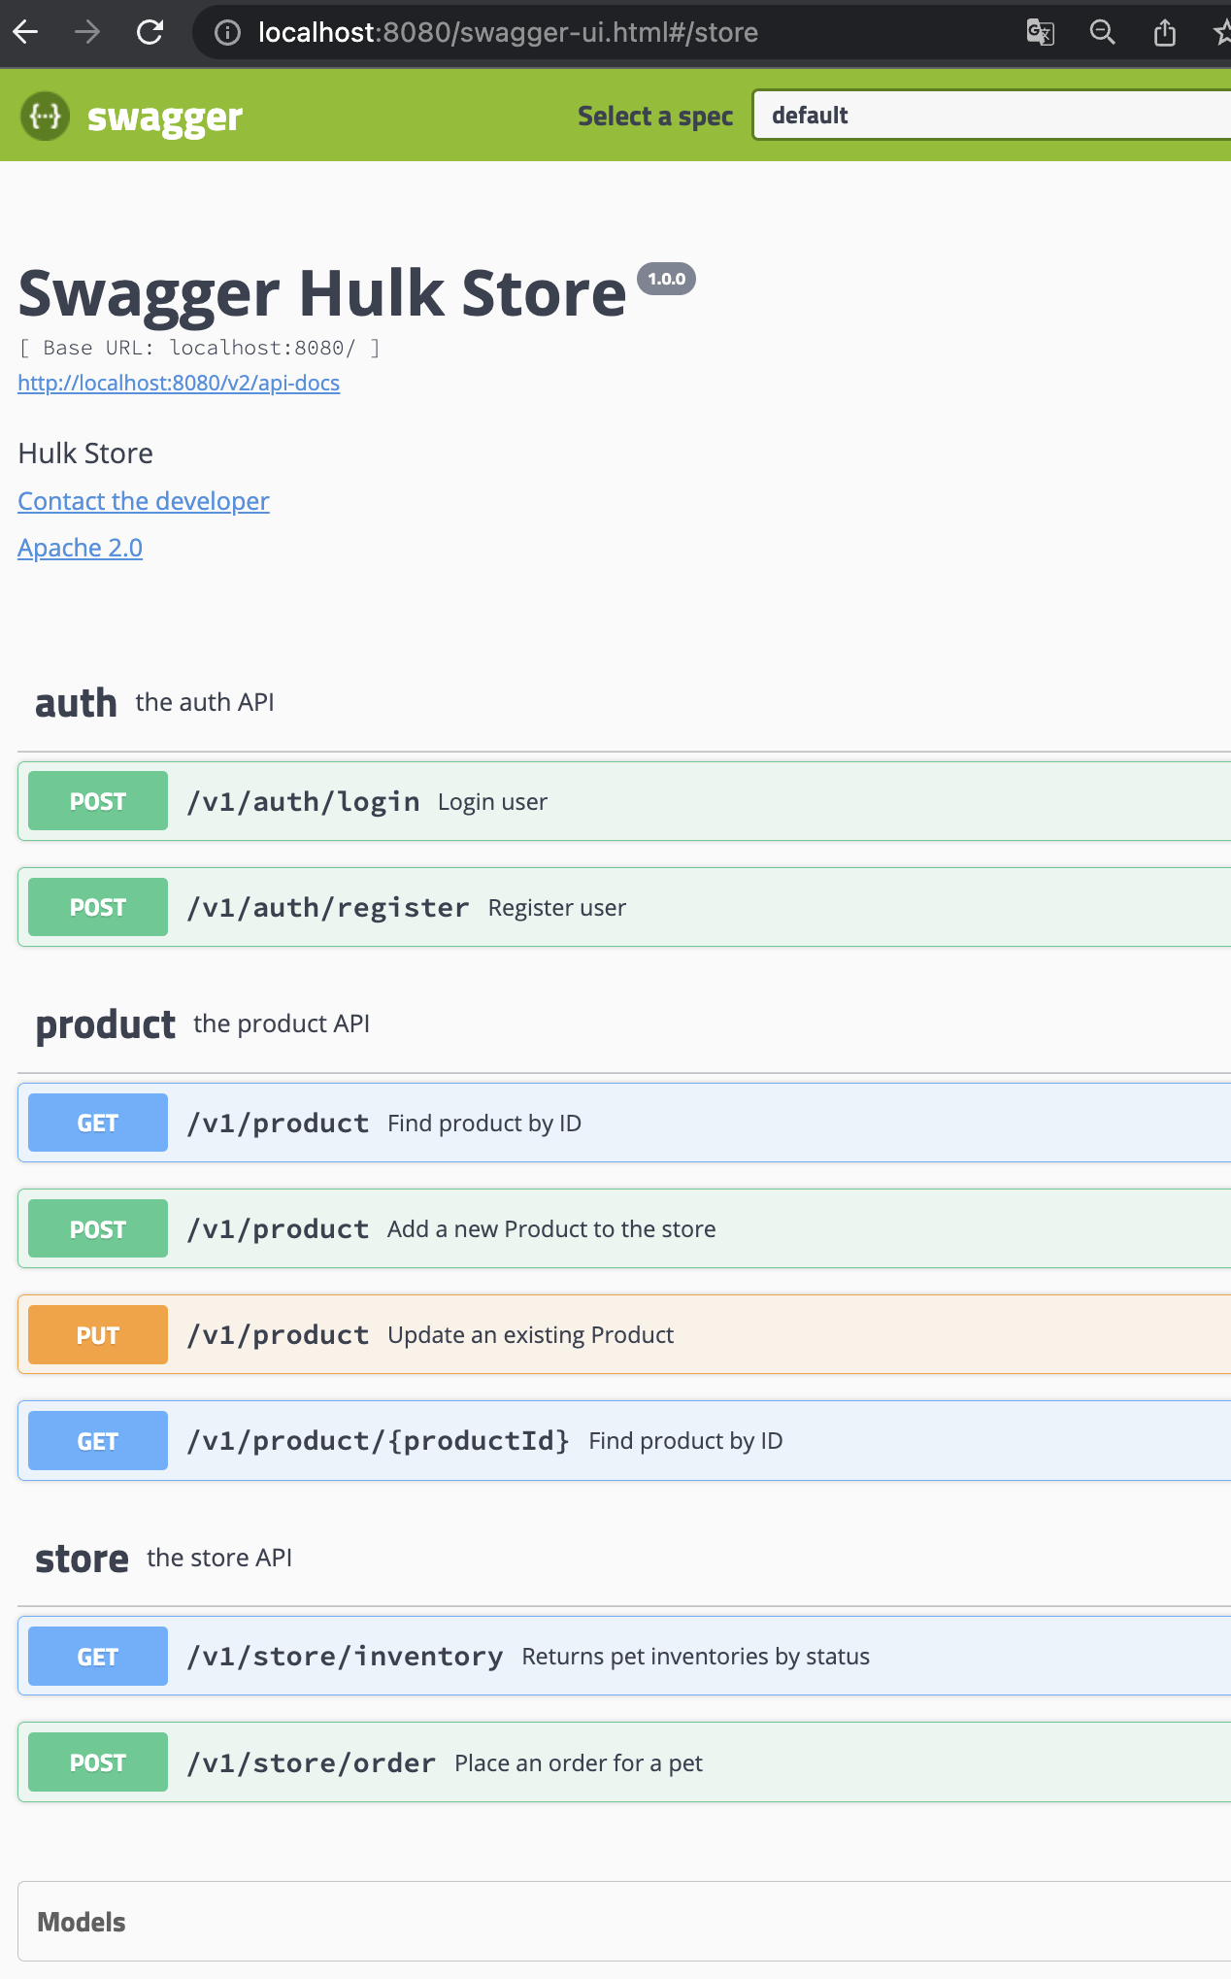Open the Select a spec dropdown
Image resolution: width=1231 pixels, height=1979 pixels.
tap(990, 116)
